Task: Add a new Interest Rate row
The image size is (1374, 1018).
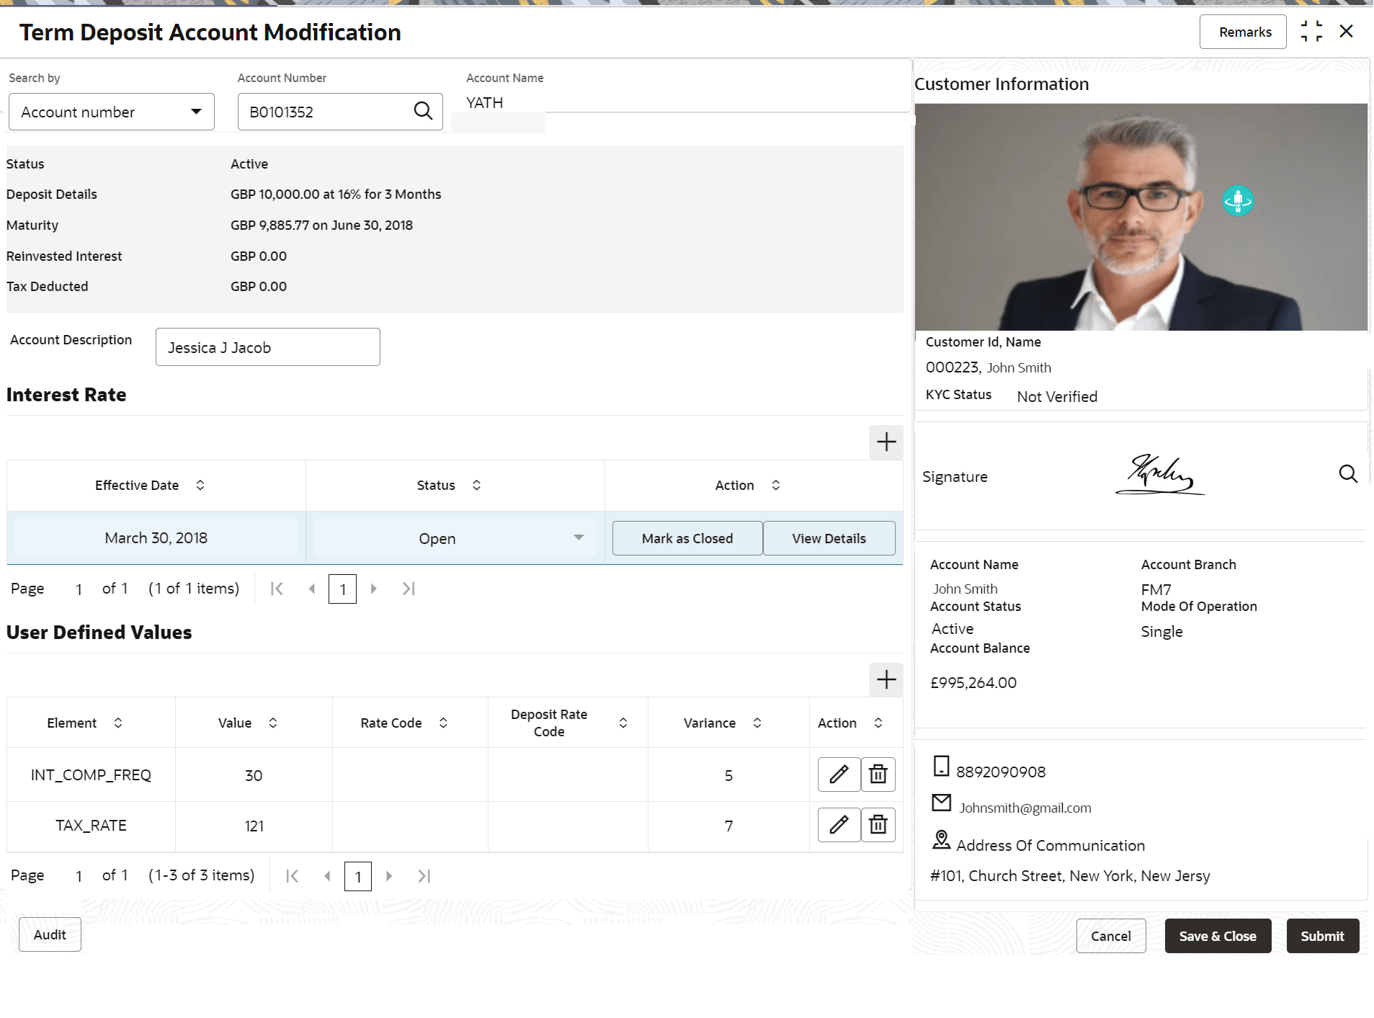Action: point(885,442)
